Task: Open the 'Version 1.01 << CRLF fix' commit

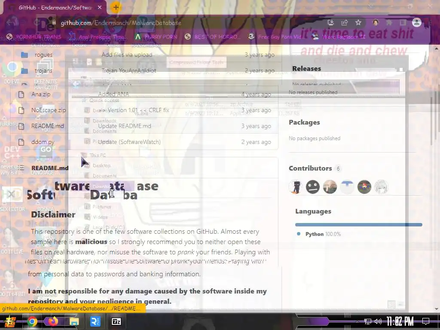Action: pos(134,110)
